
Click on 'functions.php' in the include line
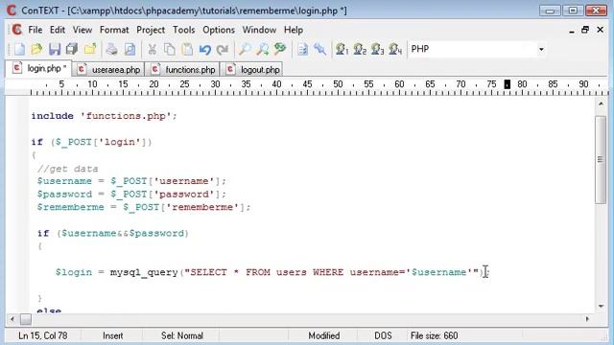[126, 116]
